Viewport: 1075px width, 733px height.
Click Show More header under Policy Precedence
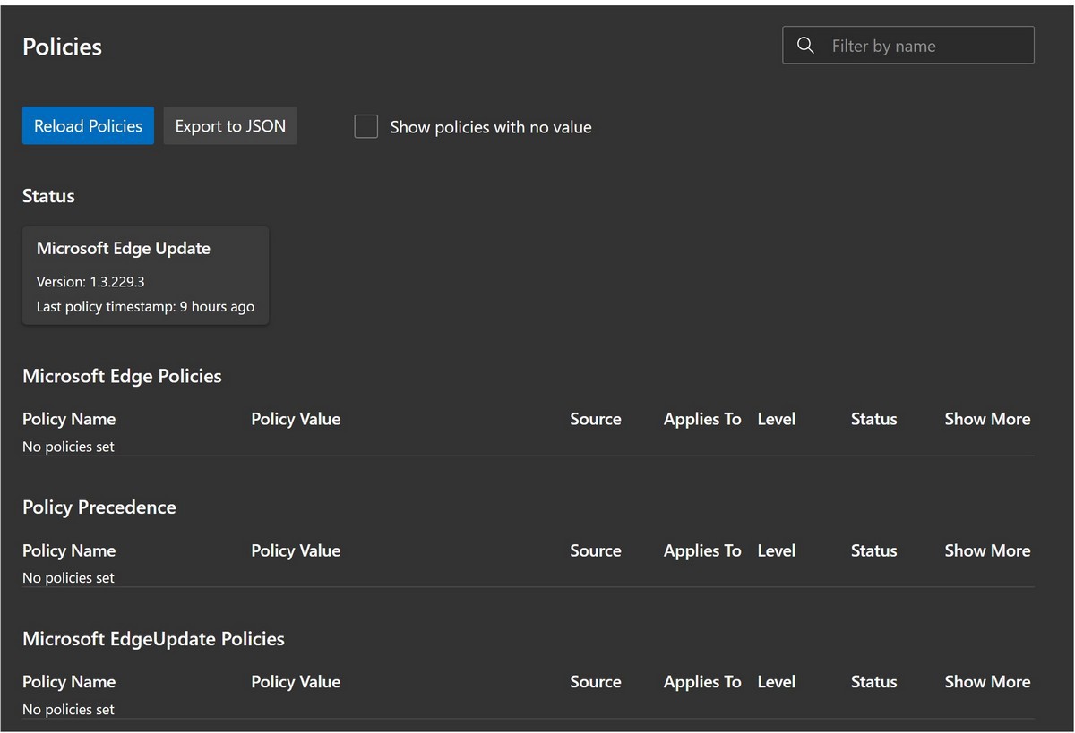click(x=987, y=550)
